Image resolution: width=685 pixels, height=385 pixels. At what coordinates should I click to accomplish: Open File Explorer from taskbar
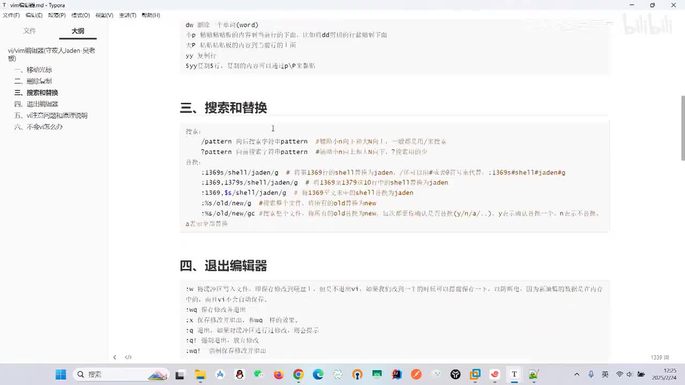click(x=200, y=374)
